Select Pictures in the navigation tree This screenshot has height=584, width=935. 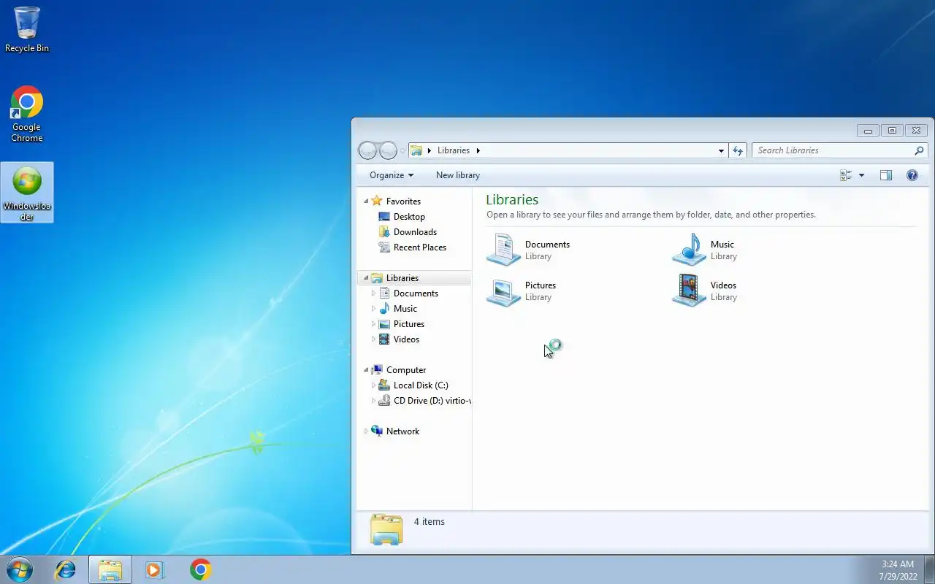(408, 324)
